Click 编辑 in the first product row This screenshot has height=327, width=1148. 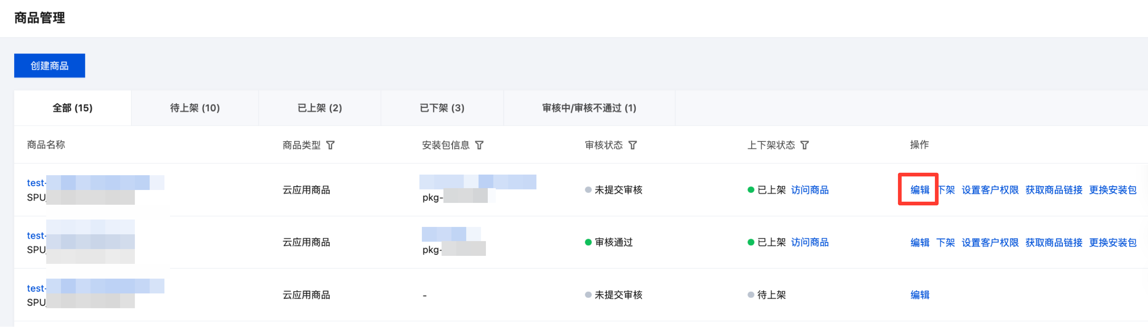(920, 190)
